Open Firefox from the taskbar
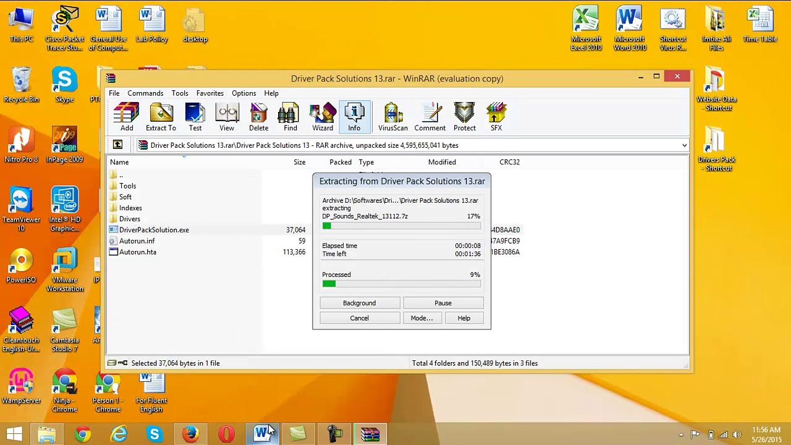Viewport: 791px width, 445px height. click(190, 434)
